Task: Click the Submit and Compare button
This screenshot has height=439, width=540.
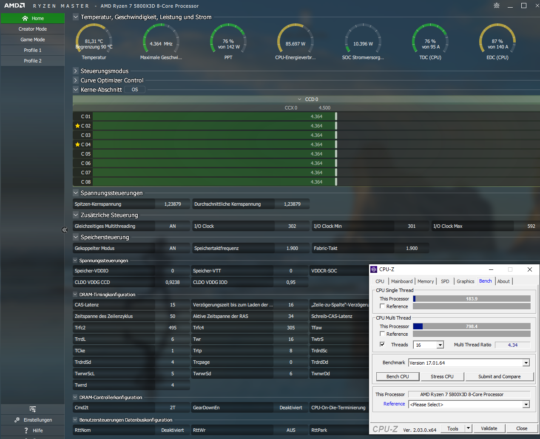Action: tap(500, 377)
